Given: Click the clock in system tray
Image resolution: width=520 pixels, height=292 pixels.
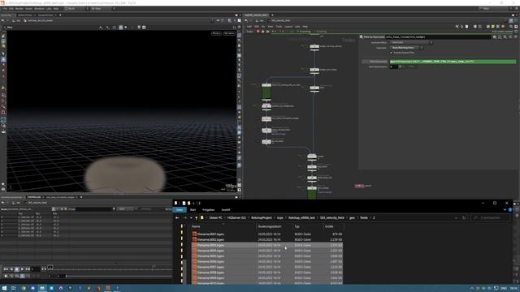Looking at the screenshot, I should 513,289.
